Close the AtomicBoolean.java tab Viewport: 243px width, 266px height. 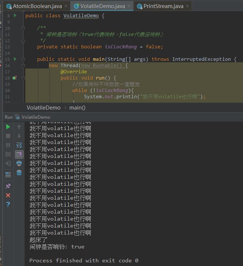66,6
